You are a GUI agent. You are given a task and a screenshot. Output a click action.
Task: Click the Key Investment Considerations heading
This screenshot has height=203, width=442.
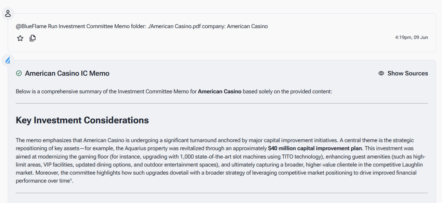coord(82,120)
